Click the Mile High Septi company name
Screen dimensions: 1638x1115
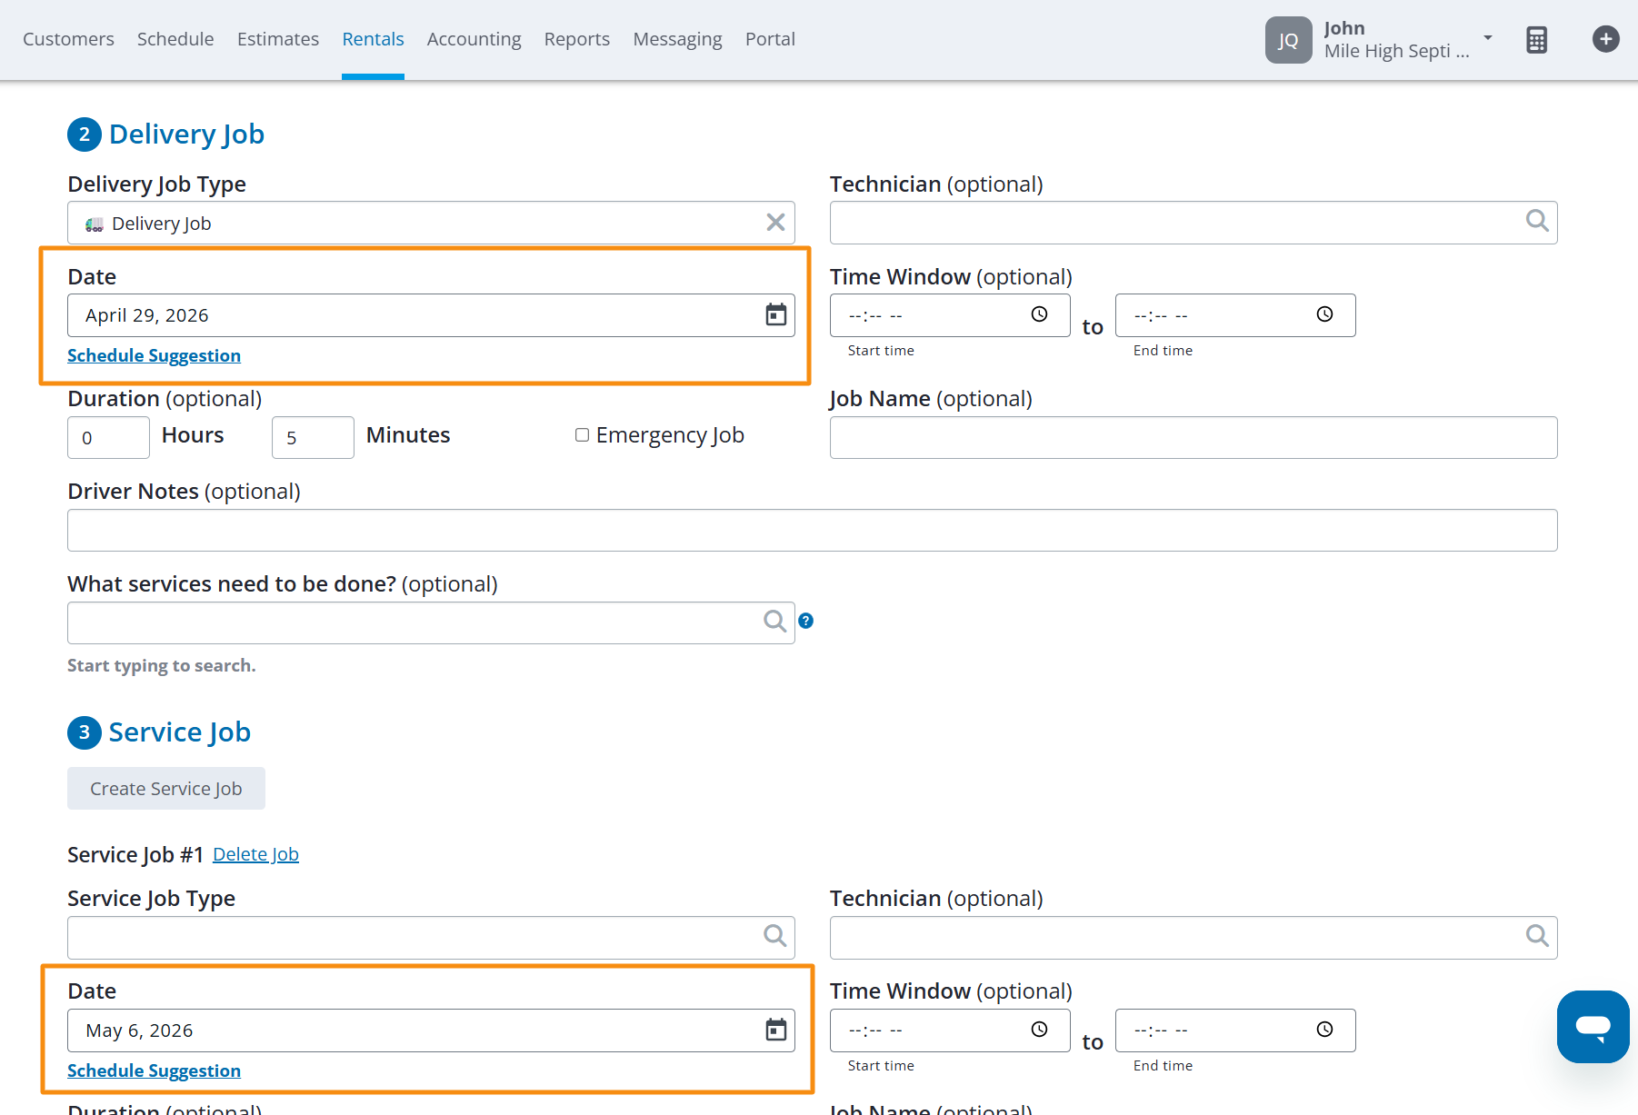pos(1396,52)
